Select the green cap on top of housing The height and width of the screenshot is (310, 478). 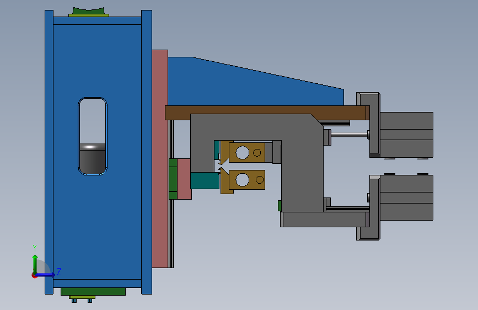[x=88, y=11]
